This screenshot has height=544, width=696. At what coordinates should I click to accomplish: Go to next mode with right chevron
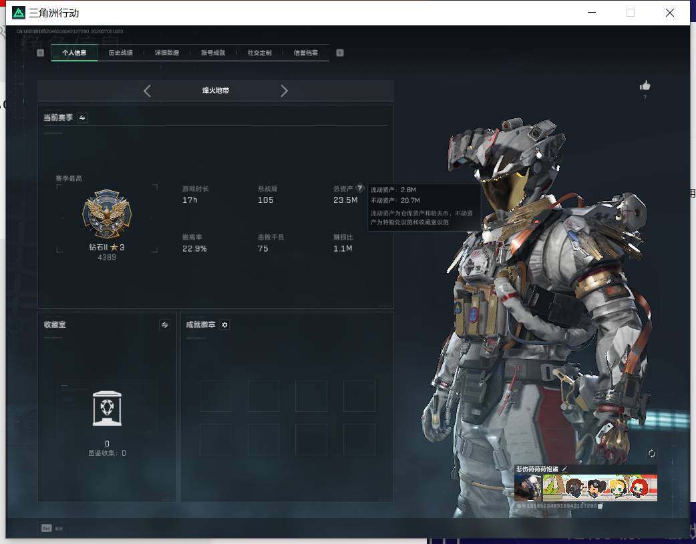(284, 91)
